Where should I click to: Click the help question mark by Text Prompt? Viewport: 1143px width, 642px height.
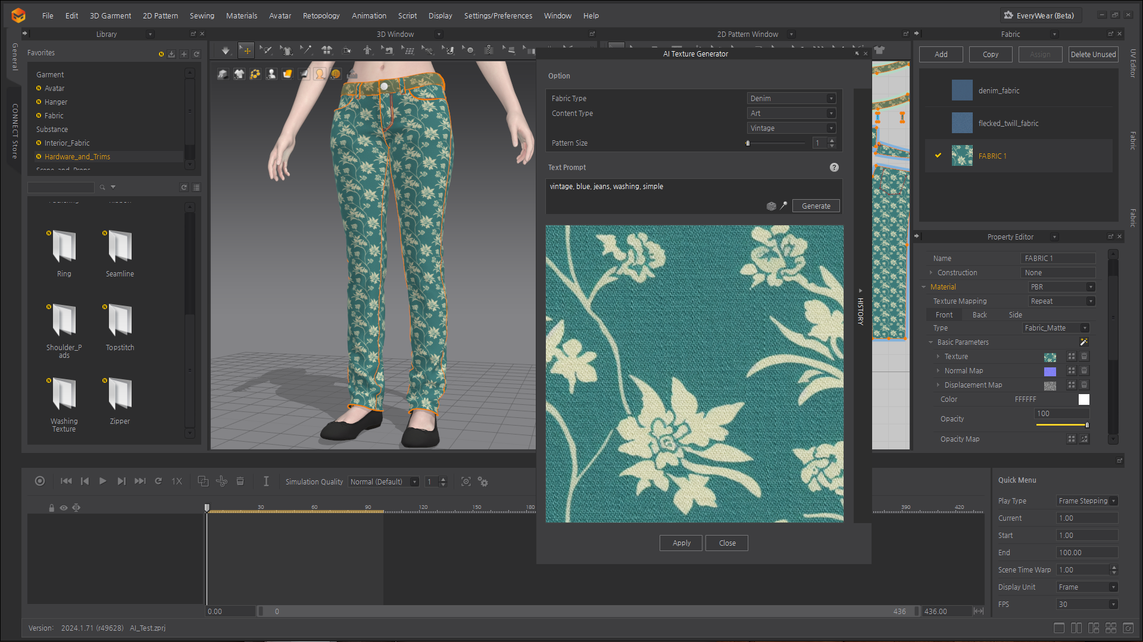pyautogui.click(x=834, y=168)
